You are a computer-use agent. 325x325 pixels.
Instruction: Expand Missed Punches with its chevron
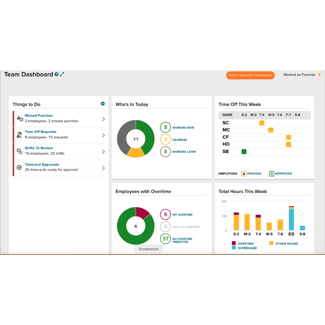pos(103,119)
